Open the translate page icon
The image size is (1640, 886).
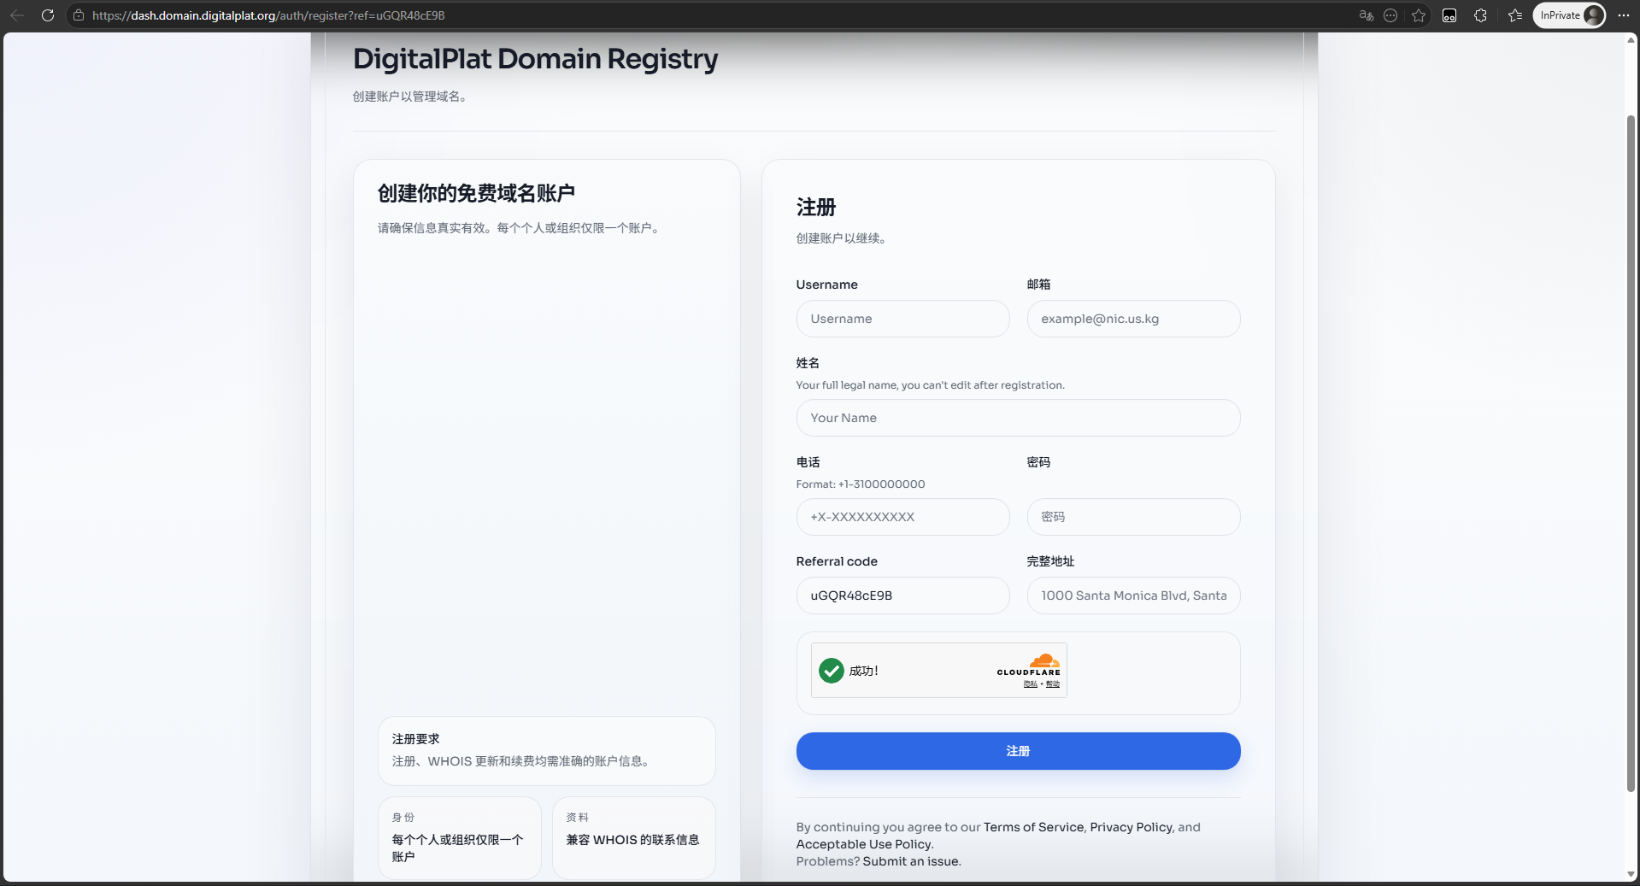click(1366, 15)
